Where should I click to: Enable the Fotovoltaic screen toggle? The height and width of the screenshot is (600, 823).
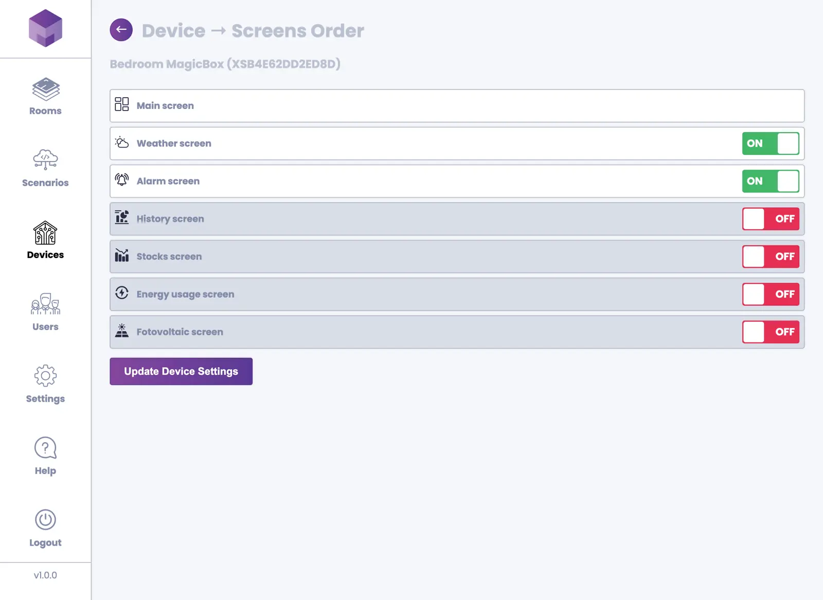(x=770, y=332)
